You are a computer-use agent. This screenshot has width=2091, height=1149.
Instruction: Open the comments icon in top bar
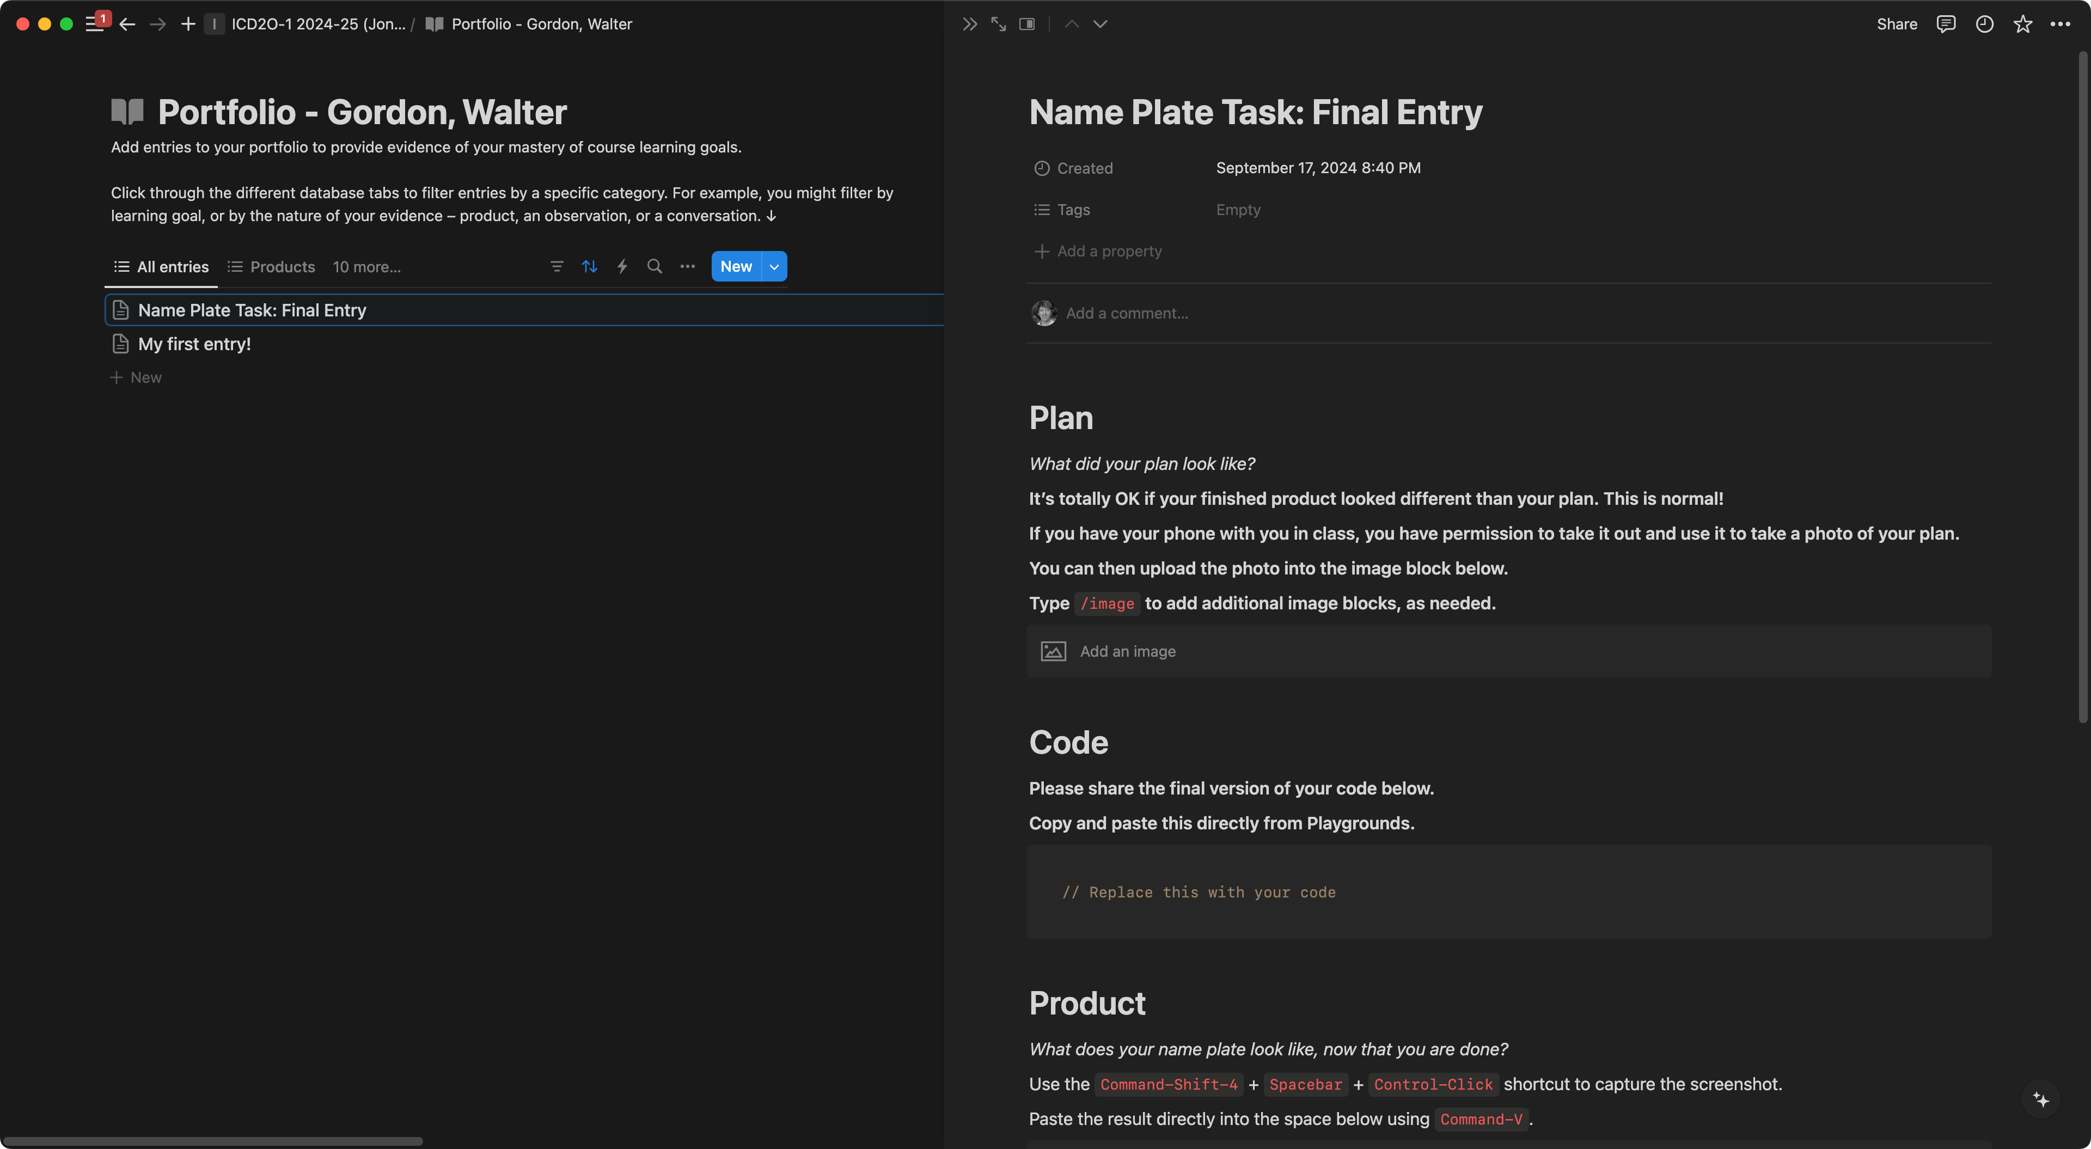1946,25
